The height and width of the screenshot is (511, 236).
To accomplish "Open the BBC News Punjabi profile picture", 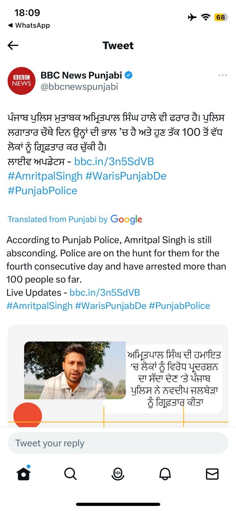I will [x=21, y=81].
